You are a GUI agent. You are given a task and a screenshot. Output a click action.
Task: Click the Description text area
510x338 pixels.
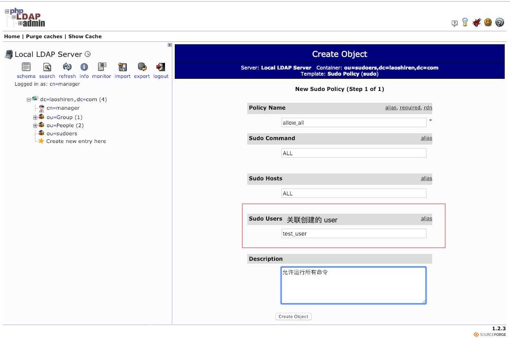354,285
